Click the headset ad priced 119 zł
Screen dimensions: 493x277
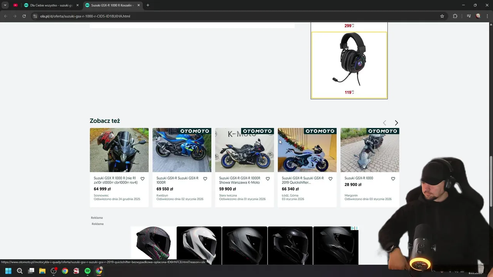click(349, 65)
